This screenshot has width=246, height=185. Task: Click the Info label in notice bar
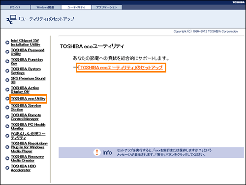tap(107, 152)
